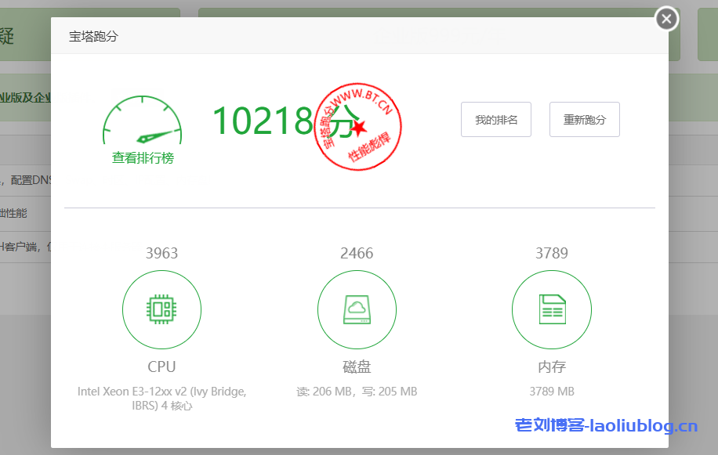Click the disk score 2466
This screenshot has height=455, width=718.
pos(357,253)
